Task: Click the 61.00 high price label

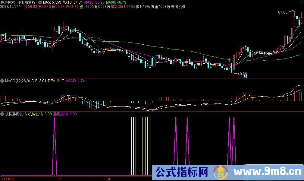Action: coord(283,12)
